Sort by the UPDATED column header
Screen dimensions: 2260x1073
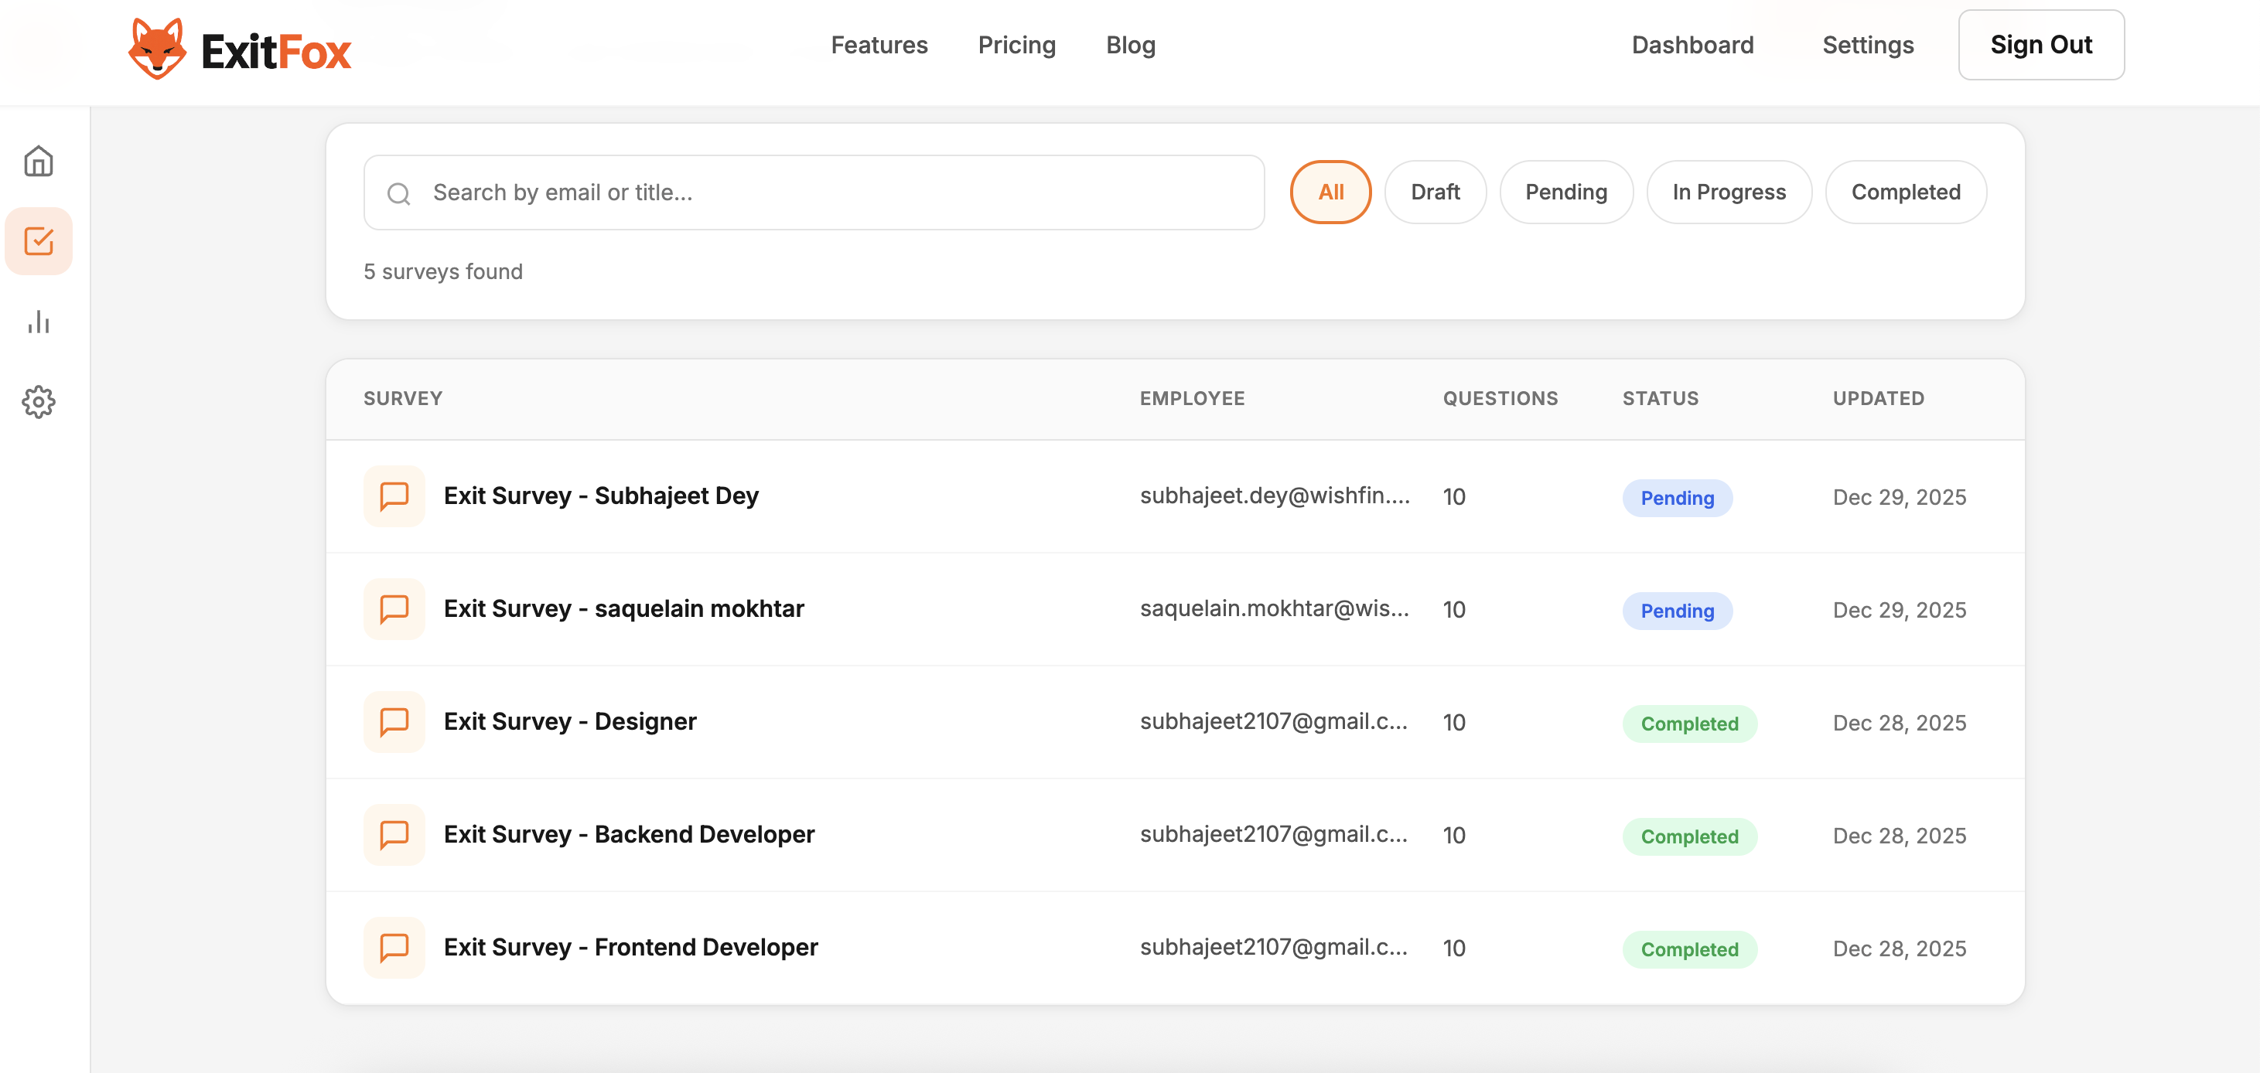(1879, 398)
